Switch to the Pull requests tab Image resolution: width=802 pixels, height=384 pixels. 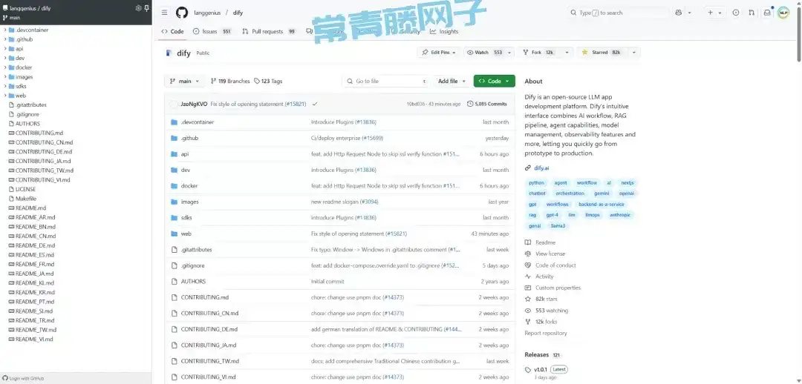[269, 32]
